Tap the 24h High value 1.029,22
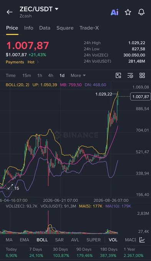Screen dimensions: 151x261 pyautogui.click(x=137, y=43)
